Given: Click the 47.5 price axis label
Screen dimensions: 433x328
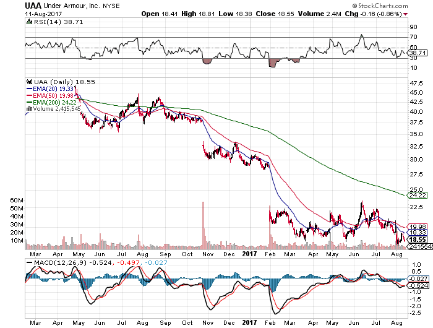Looking at the screenshot, I should pyautogui.click(x=416, y=83).
